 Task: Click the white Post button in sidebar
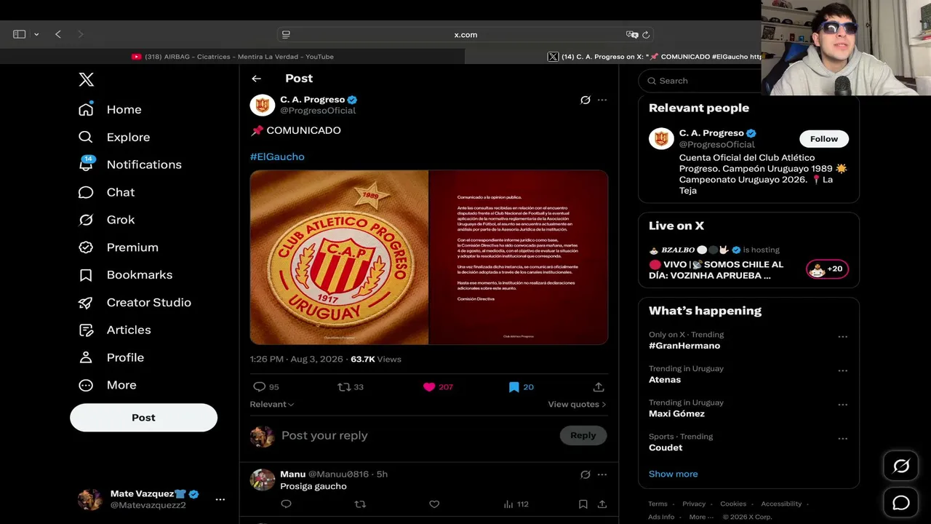click(x=143, y=418)
